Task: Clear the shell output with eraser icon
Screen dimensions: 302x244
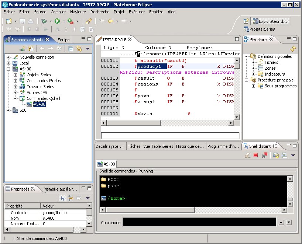Action: [247, 155]
